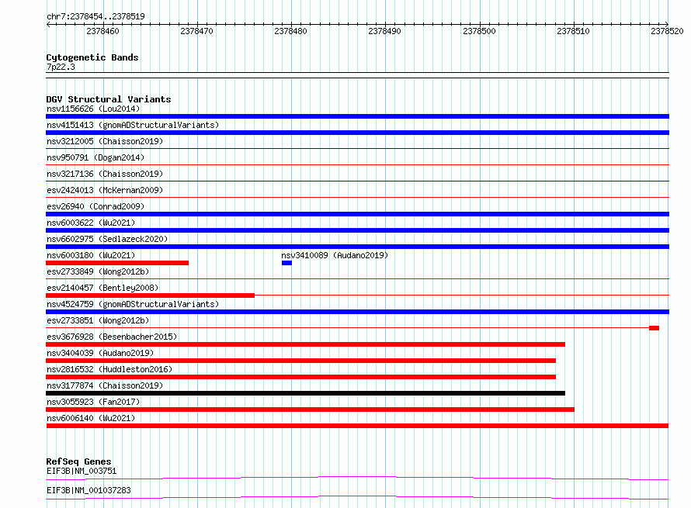The height and width of the screenshot is (508, 691).
Task: Click the blue bar of nsv1156626
Action: click(357, 116)
